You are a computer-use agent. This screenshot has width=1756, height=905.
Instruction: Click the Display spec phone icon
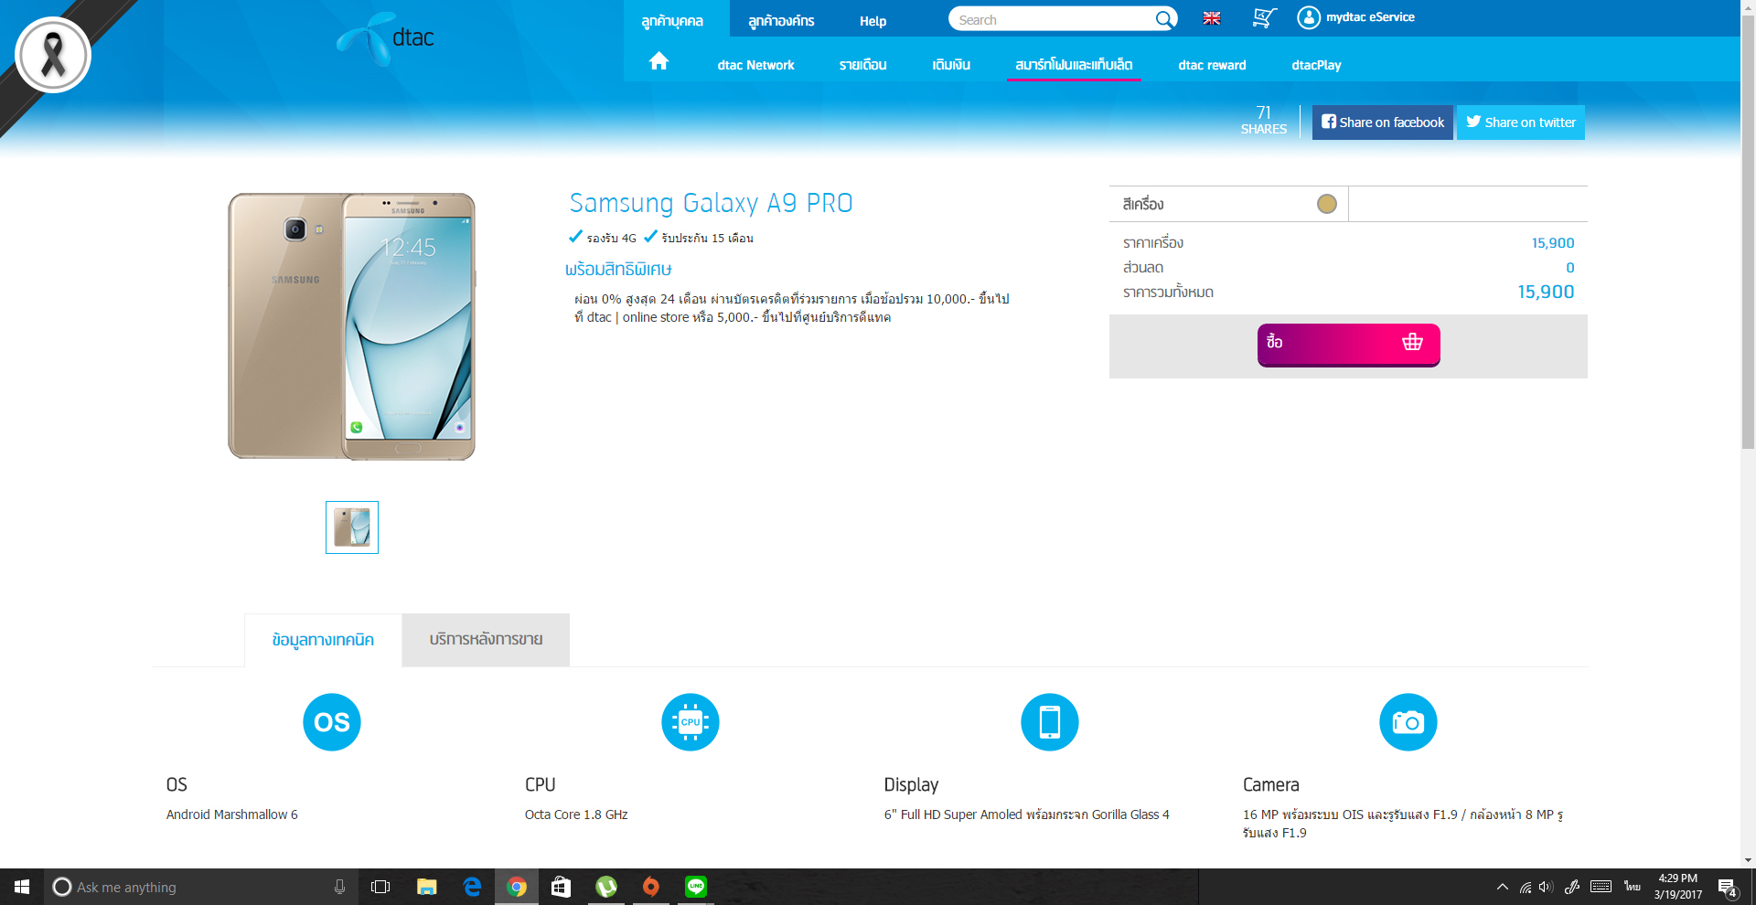[x=1050, y=722]
